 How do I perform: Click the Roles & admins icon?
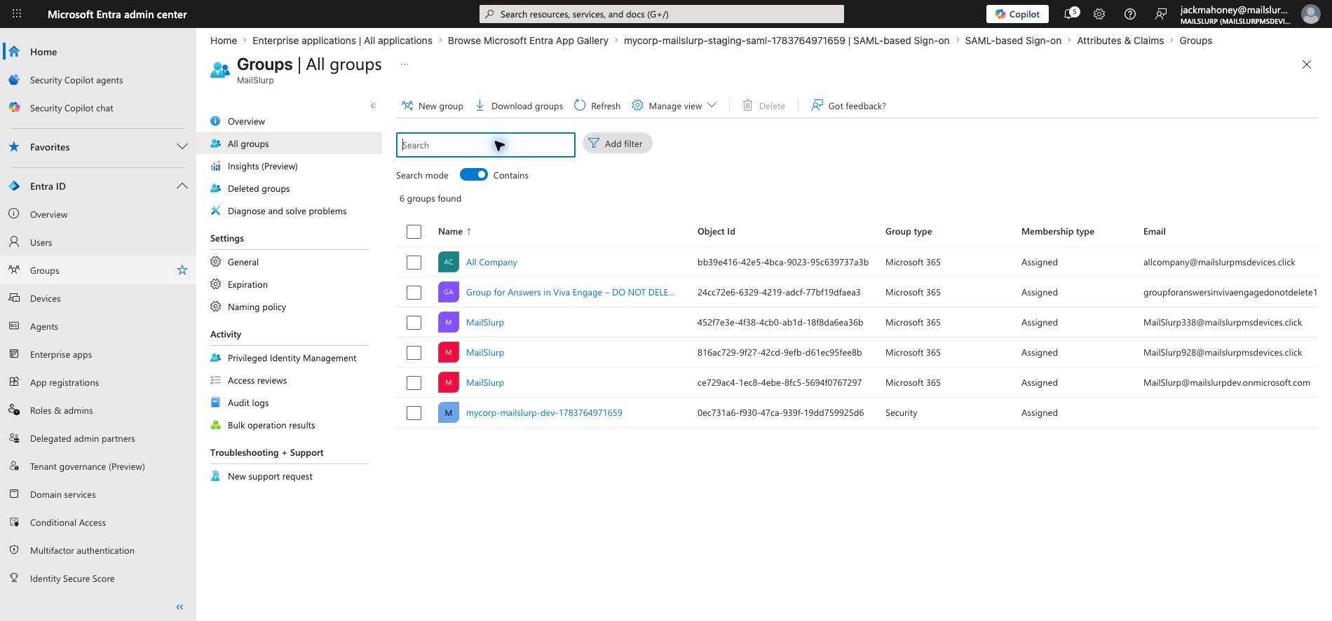14,410
